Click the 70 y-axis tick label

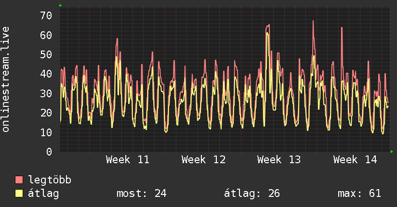pyautogui.click(x=46, y=16)
